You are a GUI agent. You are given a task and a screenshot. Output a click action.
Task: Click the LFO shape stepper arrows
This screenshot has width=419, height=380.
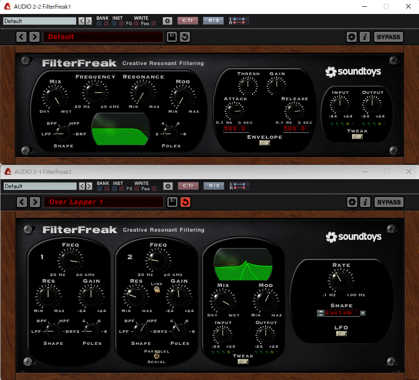(320, 313)
